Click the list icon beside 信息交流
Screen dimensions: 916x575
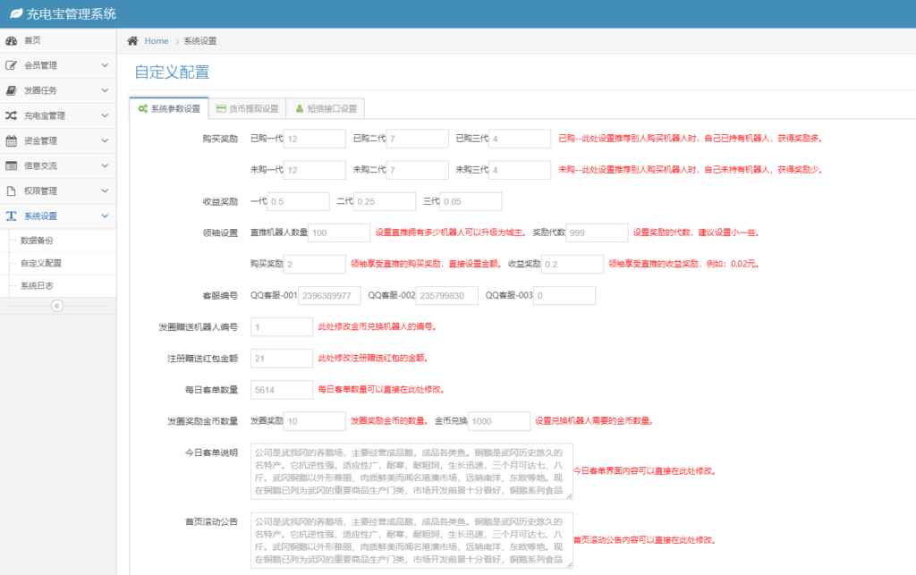pos(11,165)
